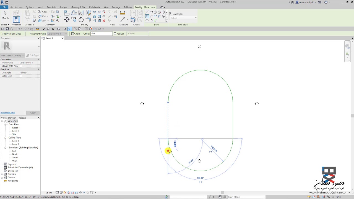The image size is (354, 199).
Task: Open the File menu
Action: click(4, 7)
